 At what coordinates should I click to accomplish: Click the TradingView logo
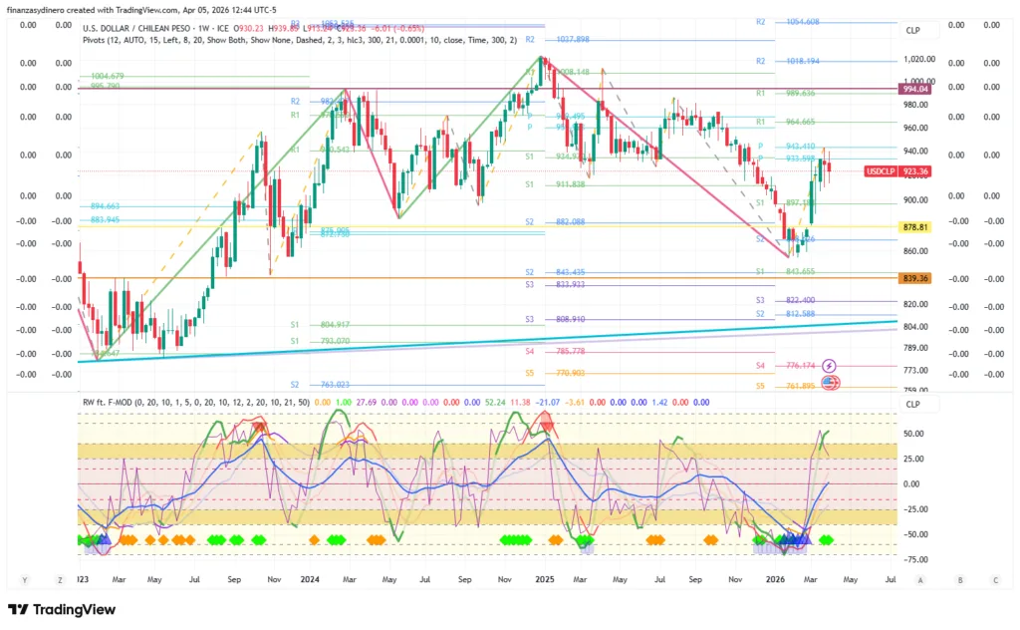pos(62,609)
